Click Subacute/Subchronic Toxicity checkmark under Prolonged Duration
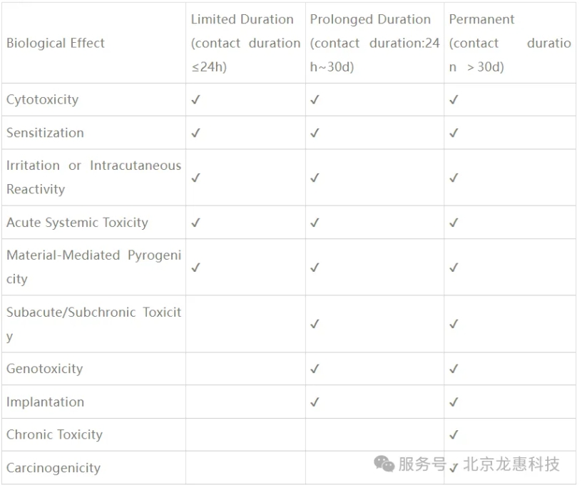 tap(315, 324)
